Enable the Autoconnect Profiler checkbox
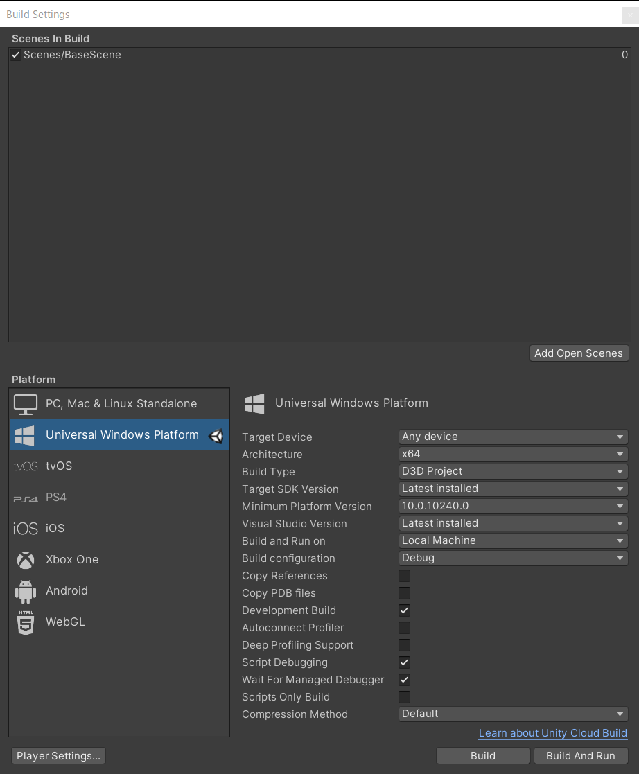 point(405,628)
